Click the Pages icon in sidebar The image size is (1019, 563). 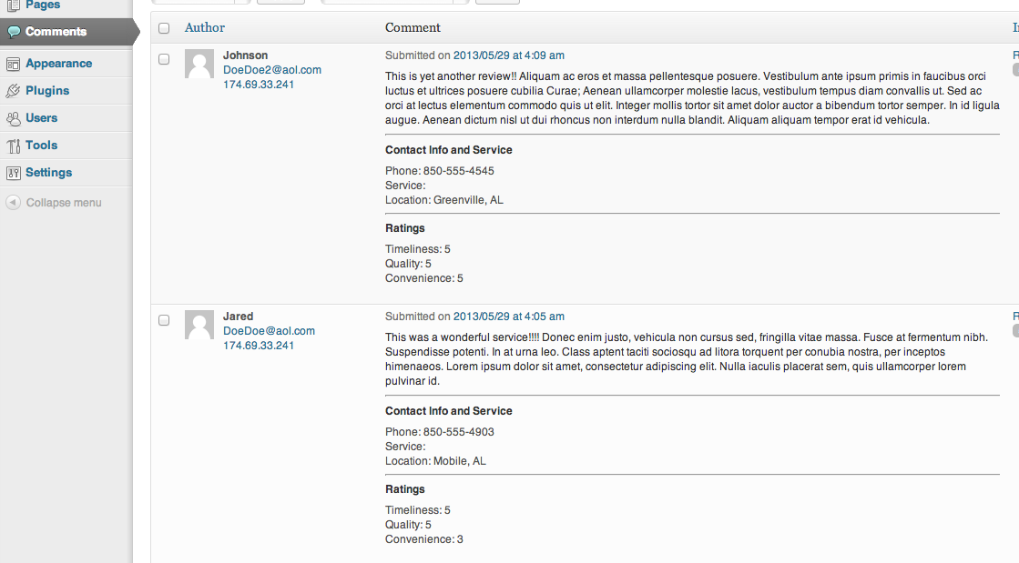tap(13, 5)
